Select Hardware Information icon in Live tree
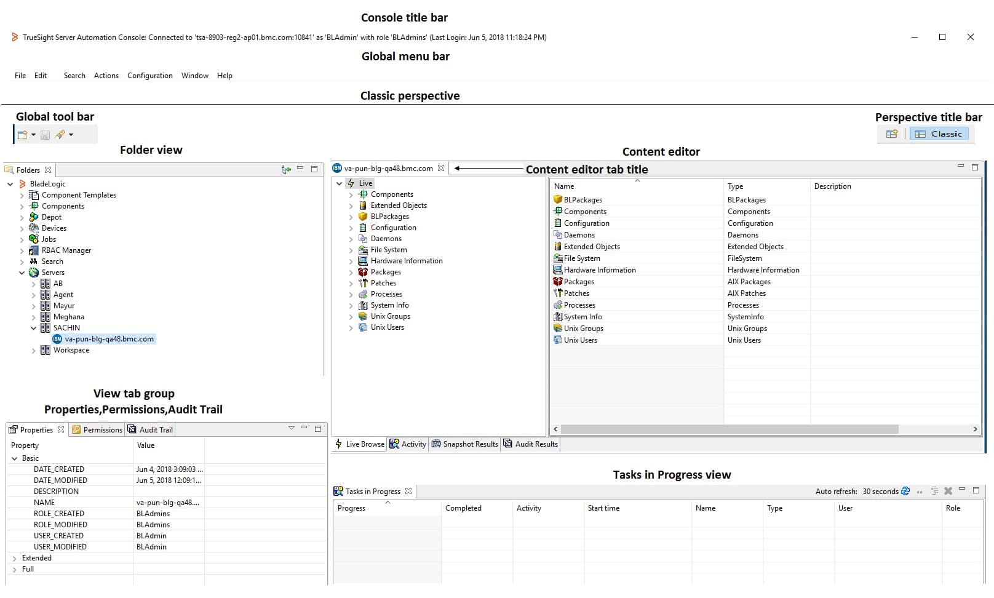994x598 pixels. (x=363, y=261)
